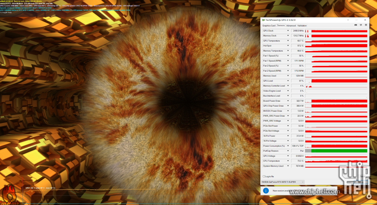The image size is (377, 205).
Task: Click the blue info icon in notification
Action: coord(266,191)
